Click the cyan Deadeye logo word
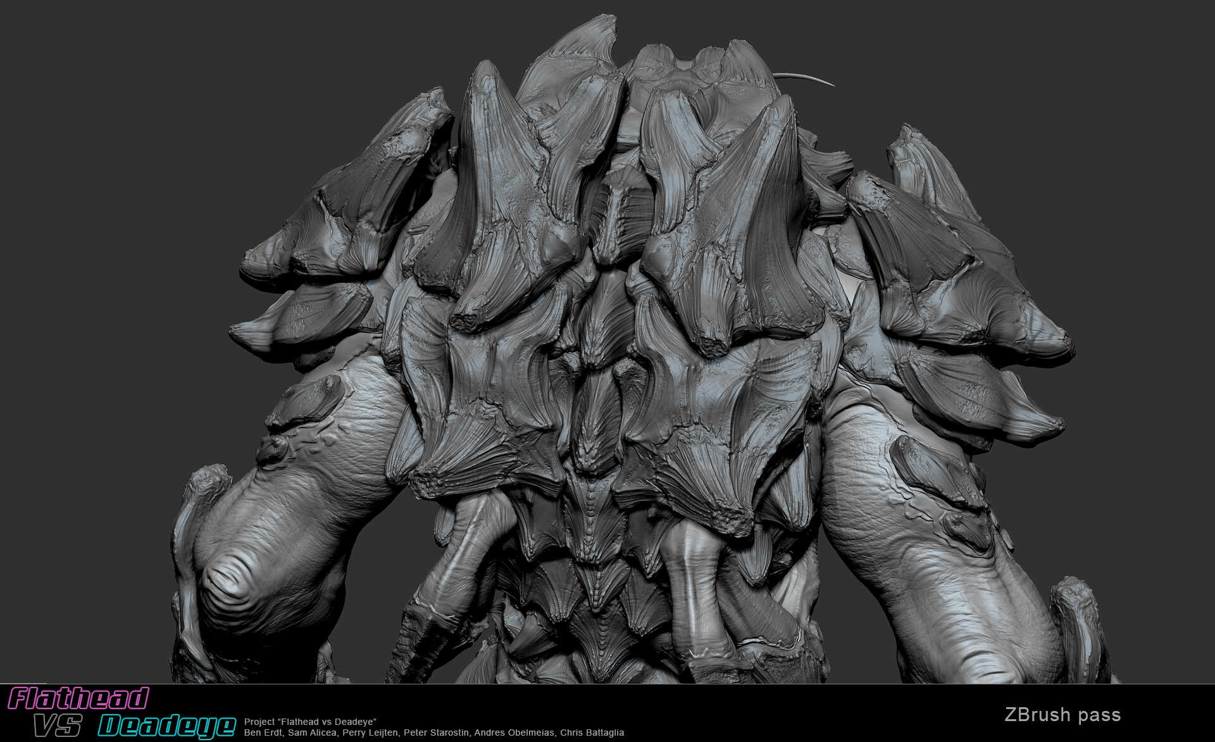The image size is (1215, 742). click(x=167, y=726)
